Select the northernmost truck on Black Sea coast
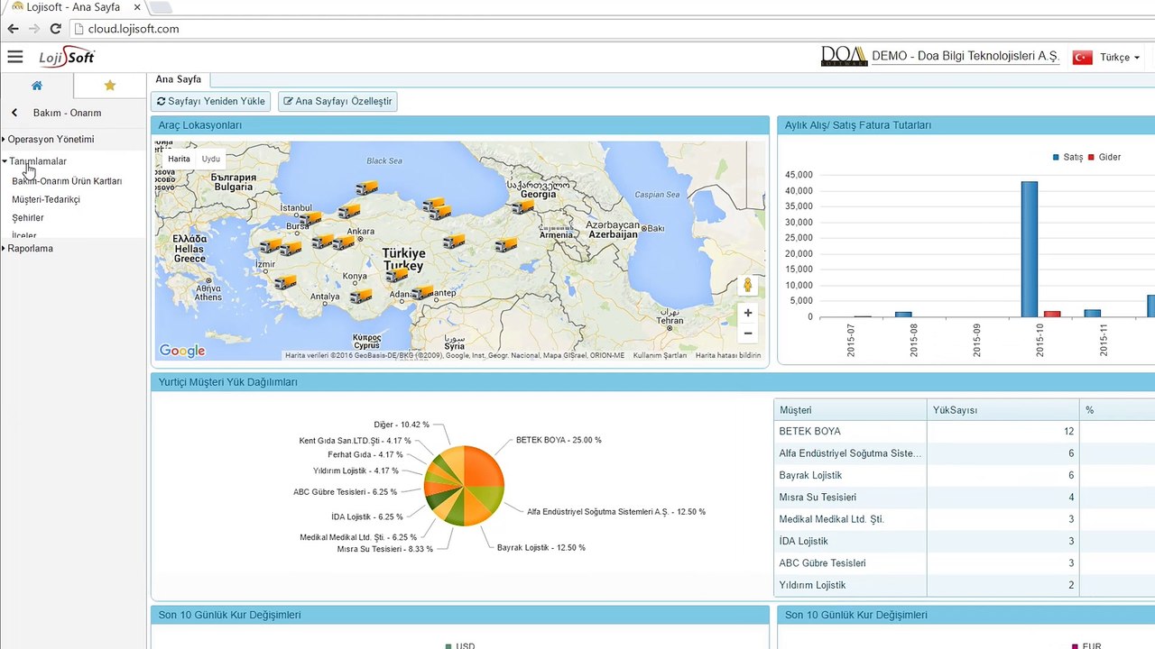 click(x=366, y=187)
